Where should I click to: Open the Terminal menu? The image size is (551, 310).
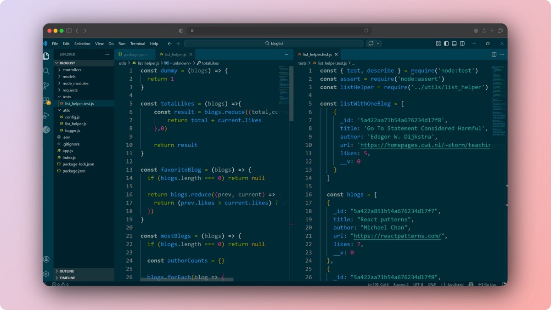(138, 44)
